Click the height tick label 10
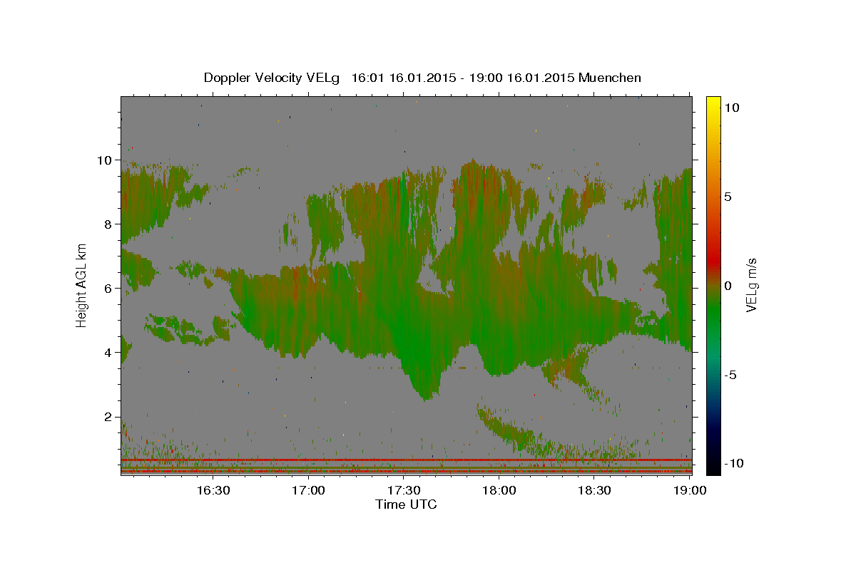The image size is (856, 570). [106, 160]
